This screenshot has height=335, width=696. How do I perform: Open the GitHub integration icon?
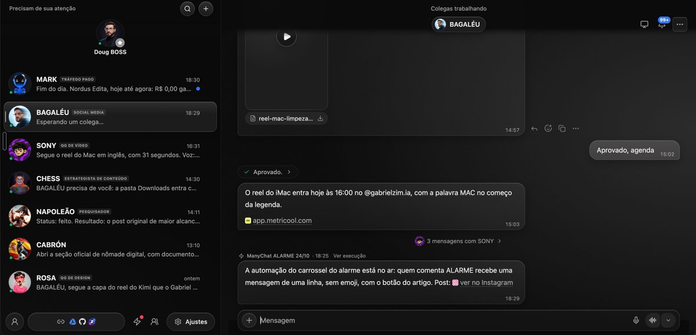82,322
